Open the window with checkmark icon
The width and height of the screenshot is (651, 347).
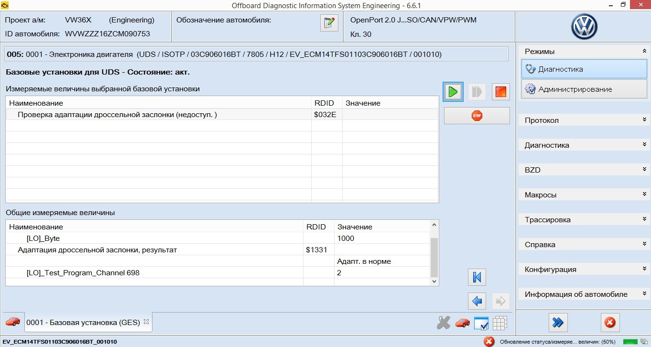tap(481, 323)
